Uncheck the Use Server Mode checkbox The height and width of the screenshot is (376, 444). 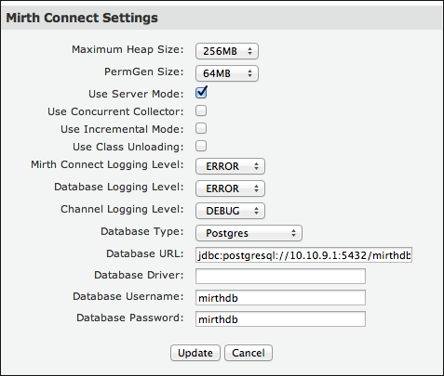coord(201,93)
